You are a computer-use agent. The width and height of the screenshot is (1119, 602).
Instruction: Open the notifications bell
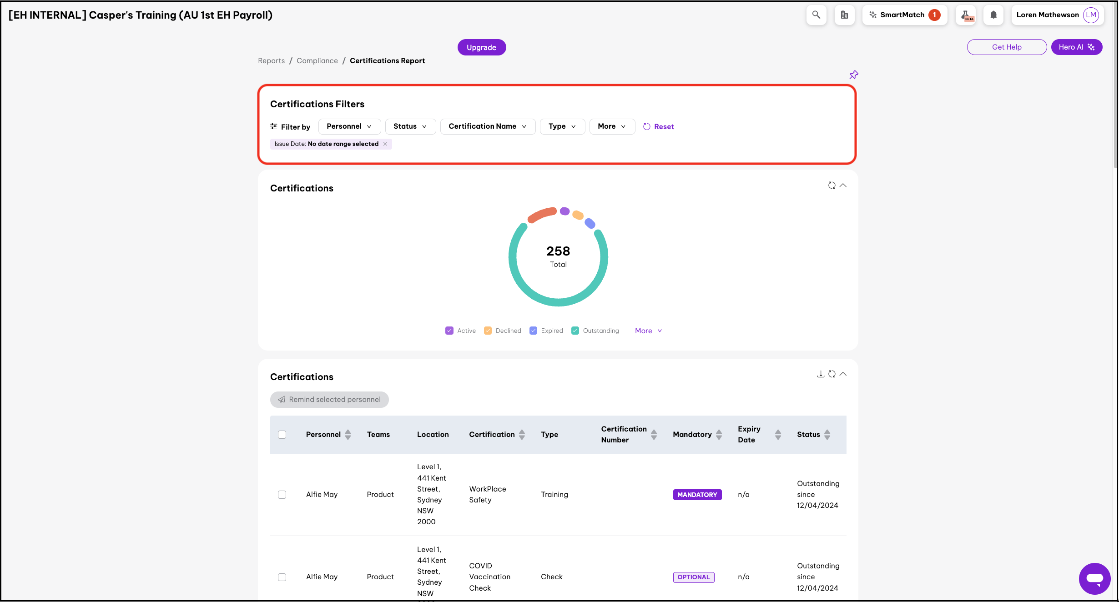993,15
